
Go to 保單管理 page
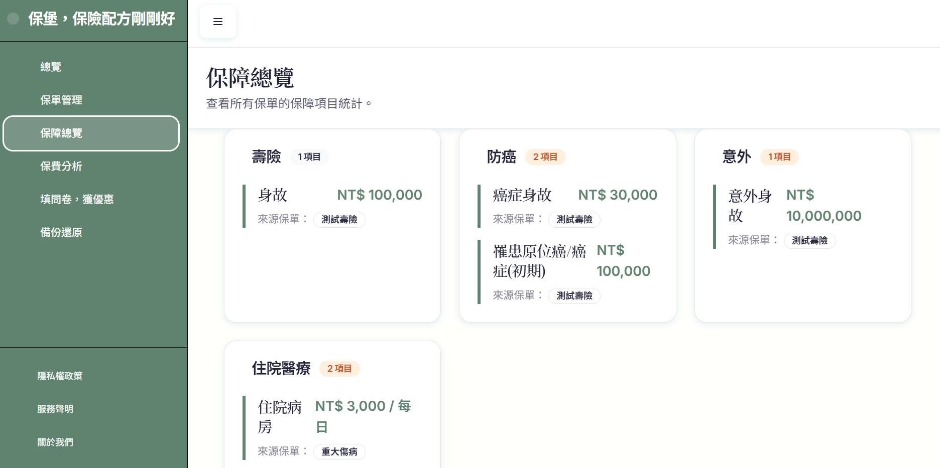click(61, 100)
